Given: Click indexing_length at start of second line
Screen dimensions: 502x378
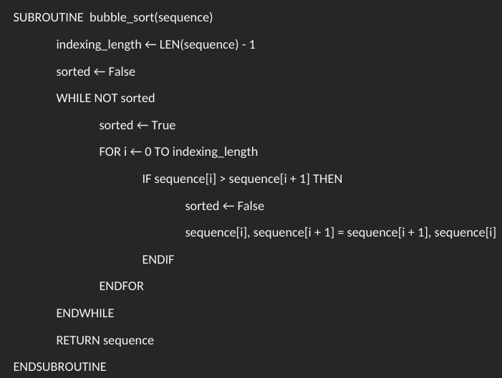Looking at the screenshot, I should tap(99, 44).
